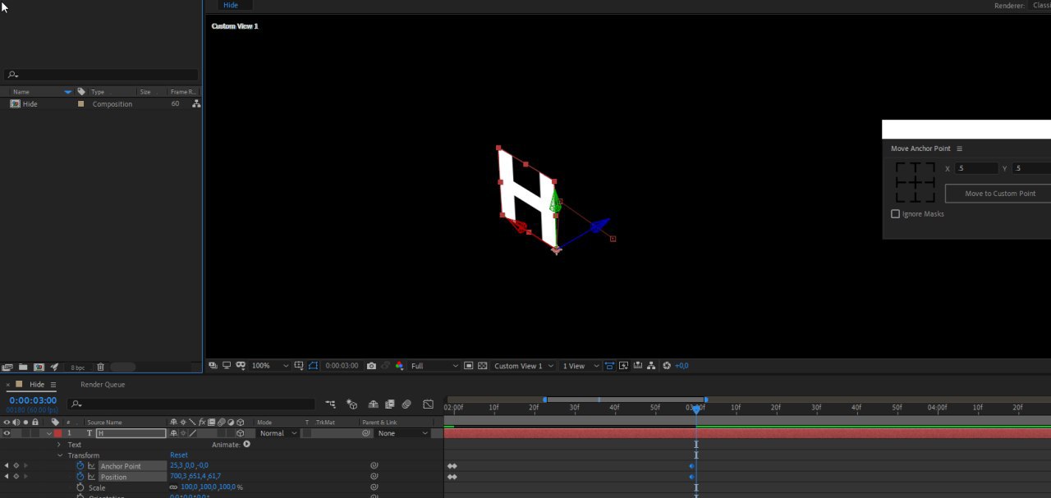Switch to the Render Queue tab
The height and width of the screenshot is (498, 1051).
pyautogui.click(x=103, y=385)
